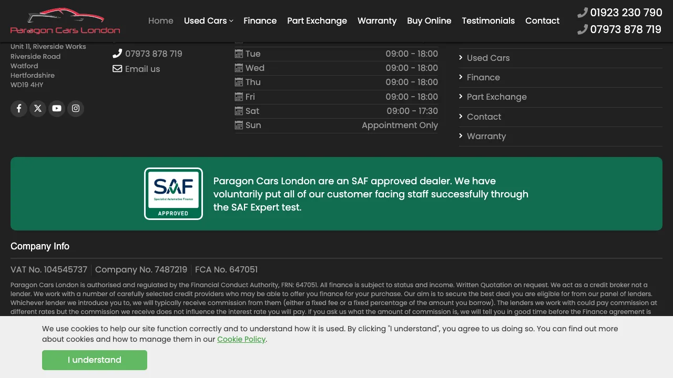Image resolution: width=673 pixels, height=378 pixels.
Task: Click the phone icon beside 07973 878 719
Action: pyautogui.click(x=583, y=29)
